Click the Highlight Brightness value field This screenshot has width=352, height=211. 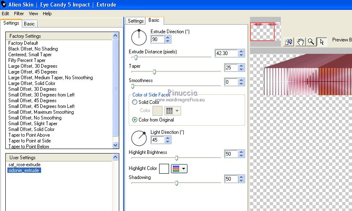[231, 154]
